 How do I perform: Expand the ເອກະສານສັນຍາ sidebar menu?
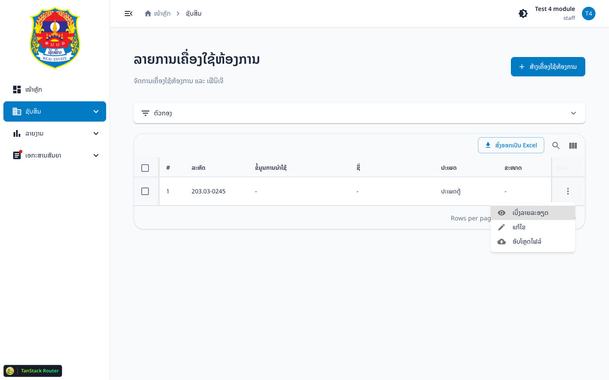click(55, 155)
